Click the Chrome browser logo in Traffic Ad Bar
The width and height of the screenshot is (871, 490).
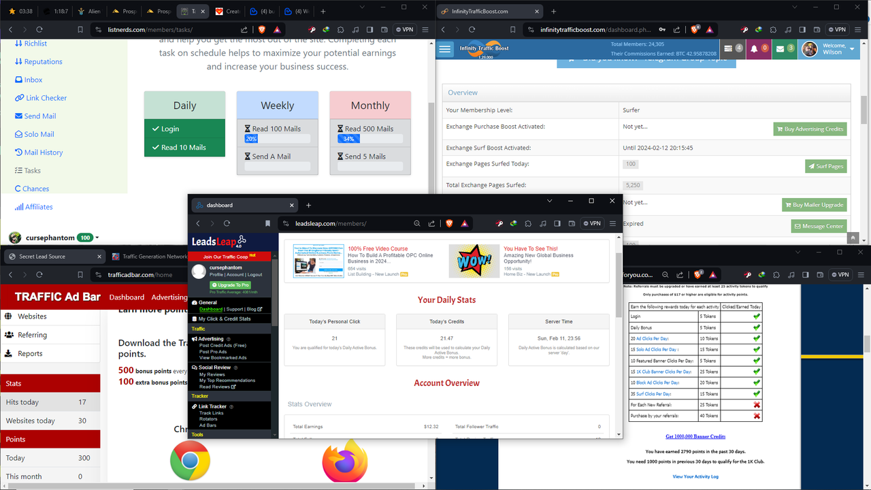[x=190, y=461]
